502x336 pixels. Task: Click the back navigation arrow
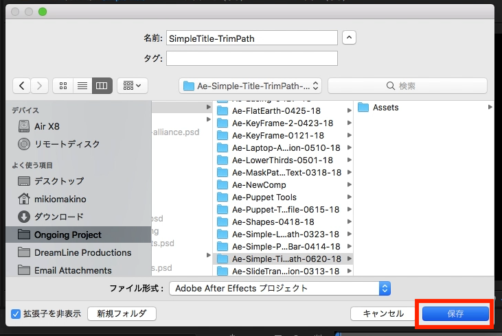[23, 86]
